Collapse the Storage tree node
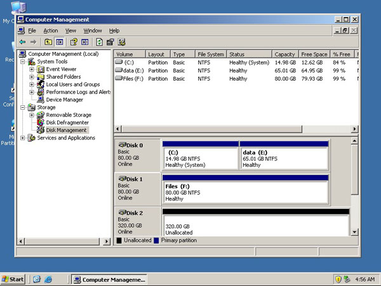 tap(23, 107)
